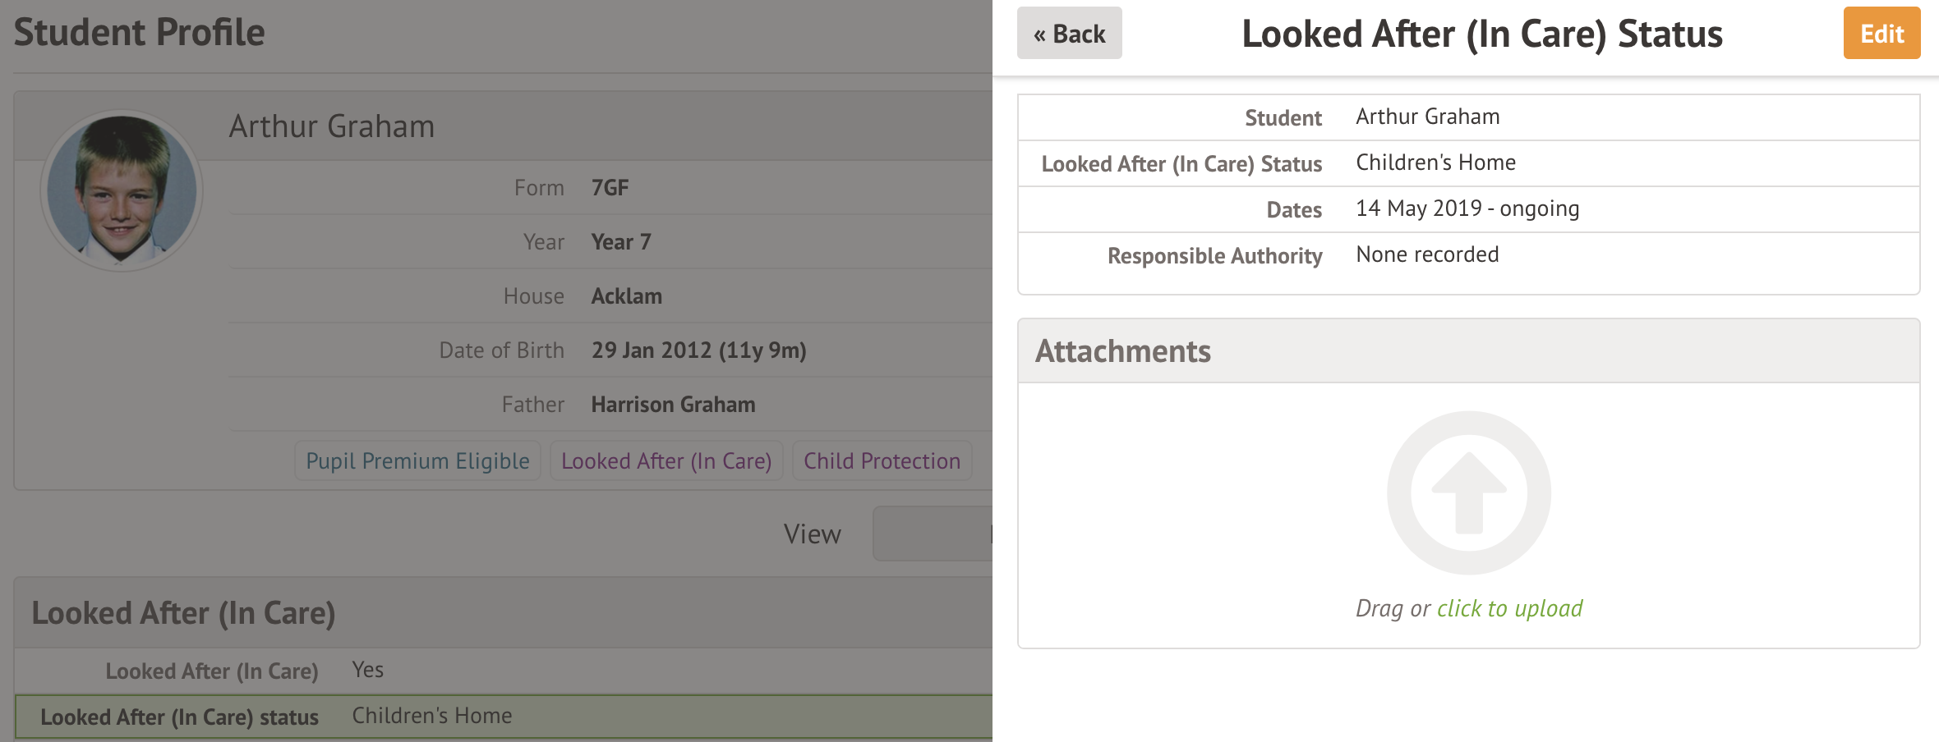Click the Attachments section header
1939x742 pixels.
tap(1468, 351)
